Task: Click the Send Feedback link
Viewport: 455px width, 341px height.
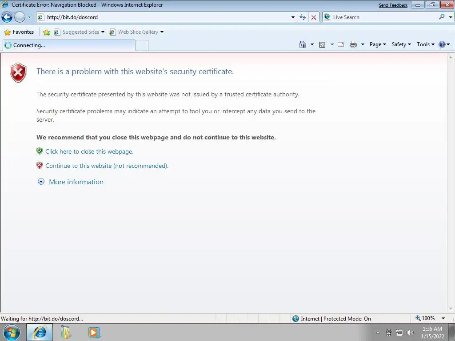Action: (x=393, y=5)
